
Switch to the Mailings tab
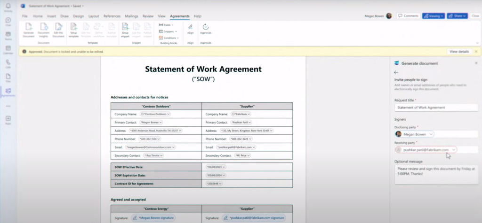tap(132, 16)
